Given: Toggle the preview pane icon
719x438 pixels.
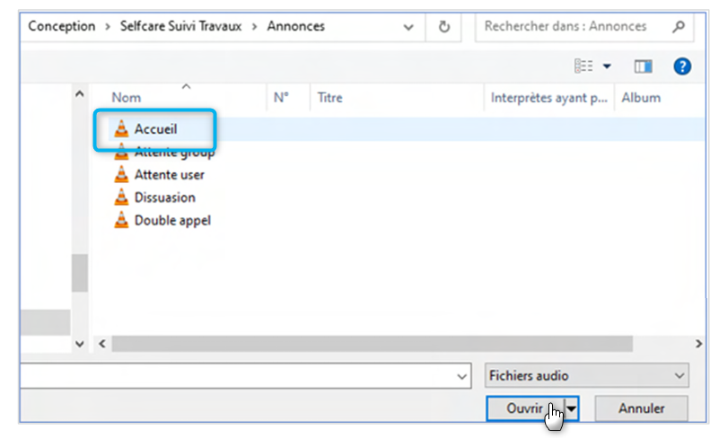Looking at the screenshot, I should coord(643,66).
